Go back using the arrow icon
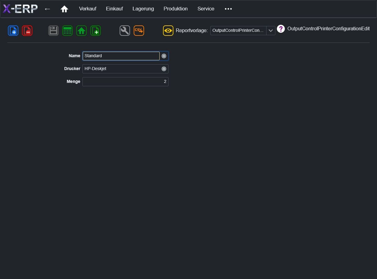The height and width of the screenshot is (279, 377). [x=47, y=9]
